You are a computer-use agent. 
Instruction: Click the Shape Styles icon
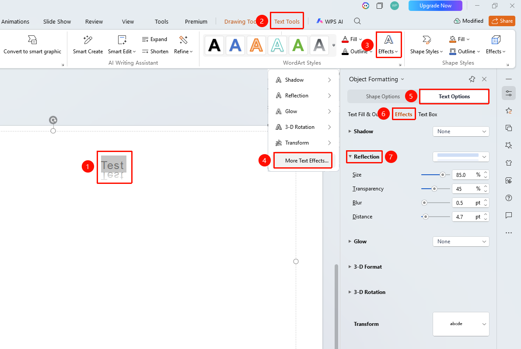click(x=427, y=40)
